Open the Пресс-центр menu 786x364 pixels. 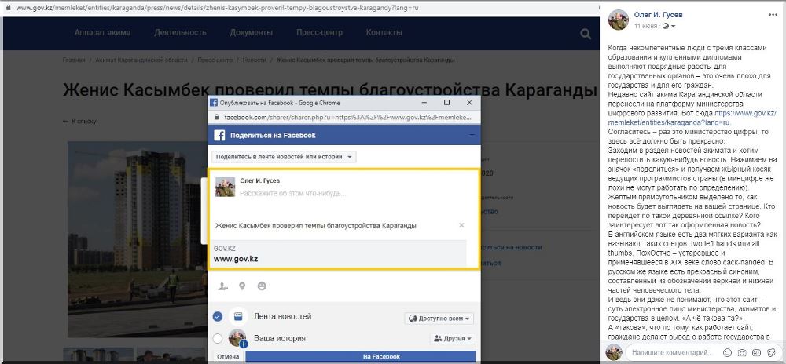[x=319, y=32]
